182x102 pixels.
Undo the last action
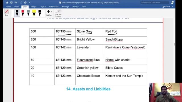tap(16, 3)
